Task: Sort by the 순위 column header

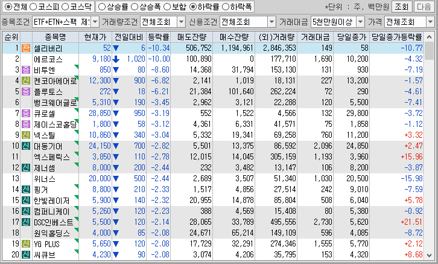Action: (11, 37)
